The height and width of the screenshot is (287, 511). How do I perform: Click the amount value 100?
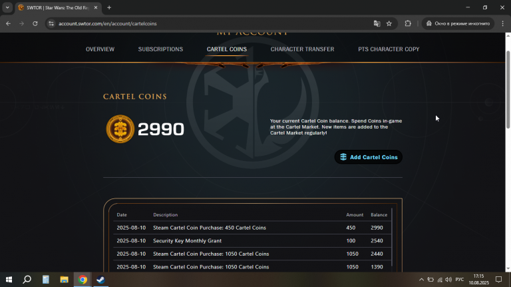[x=351, y=240]
